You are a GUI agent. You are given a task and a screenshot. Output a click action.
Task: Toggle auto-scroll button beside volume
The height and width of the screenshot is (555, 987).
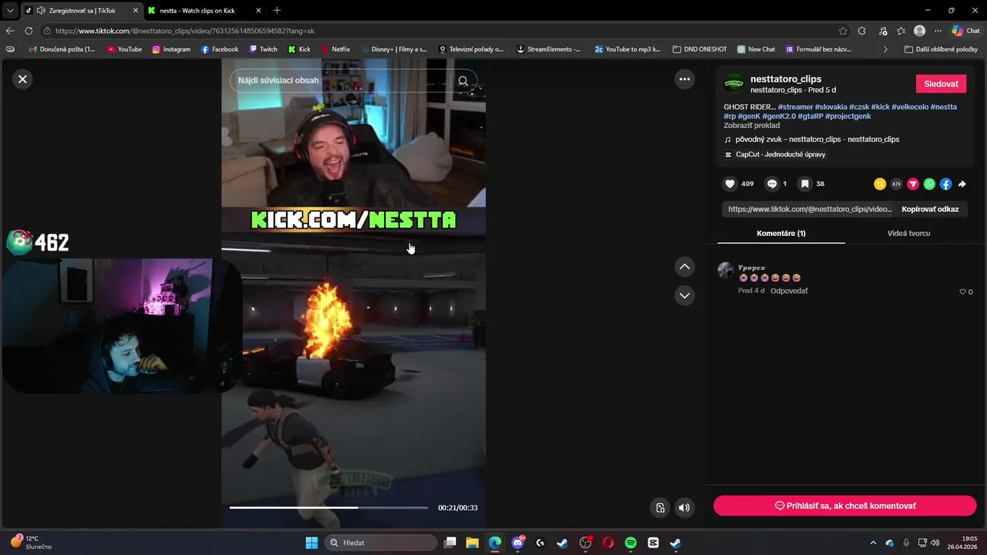tap(660, 507)
